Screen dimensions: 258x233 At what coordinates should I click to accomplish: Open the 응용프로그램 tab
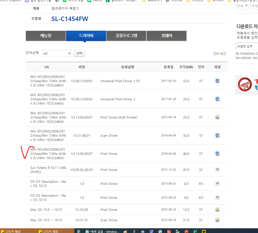coord(126,36)
